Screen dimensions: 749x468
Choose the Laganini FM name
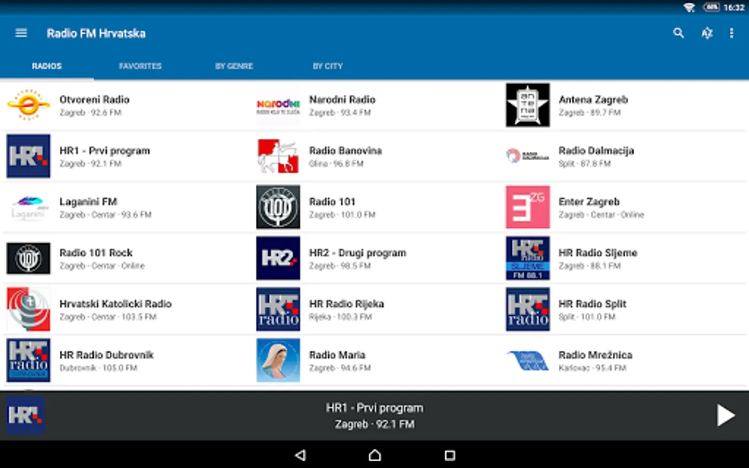tap(88, 202)
